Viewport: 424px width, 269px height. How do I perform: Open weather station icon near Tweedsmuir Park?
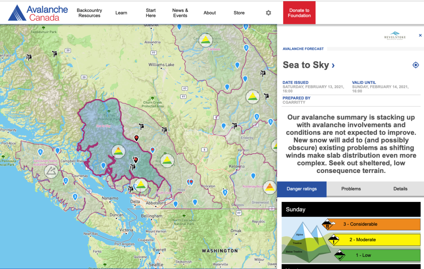pos(55,54)
